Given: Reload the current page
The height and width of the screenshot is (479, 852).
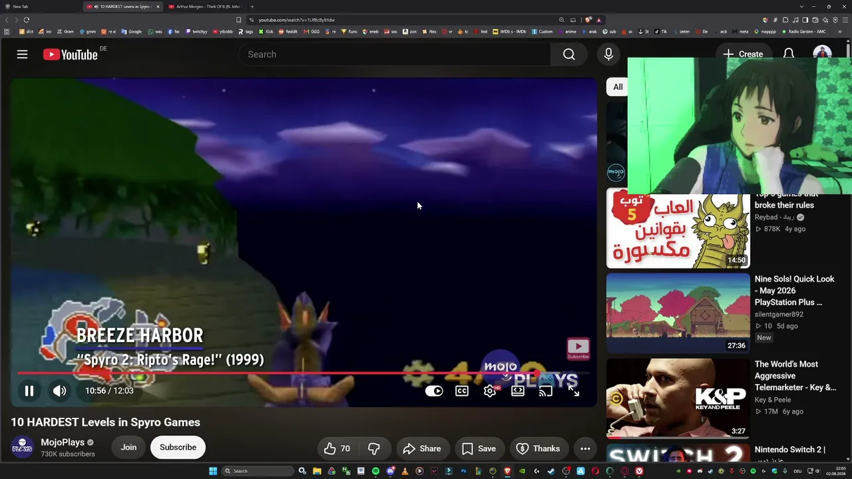Looking at the screenshot, I should coord(27,20).
